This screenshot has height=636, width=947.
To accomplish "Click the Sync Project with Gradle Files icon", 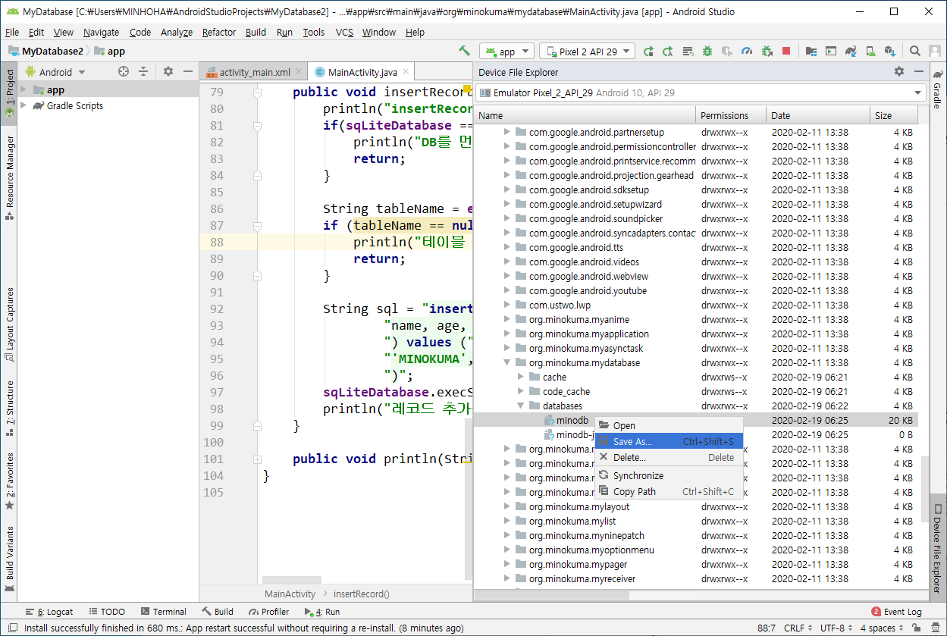I will (851, 52).
